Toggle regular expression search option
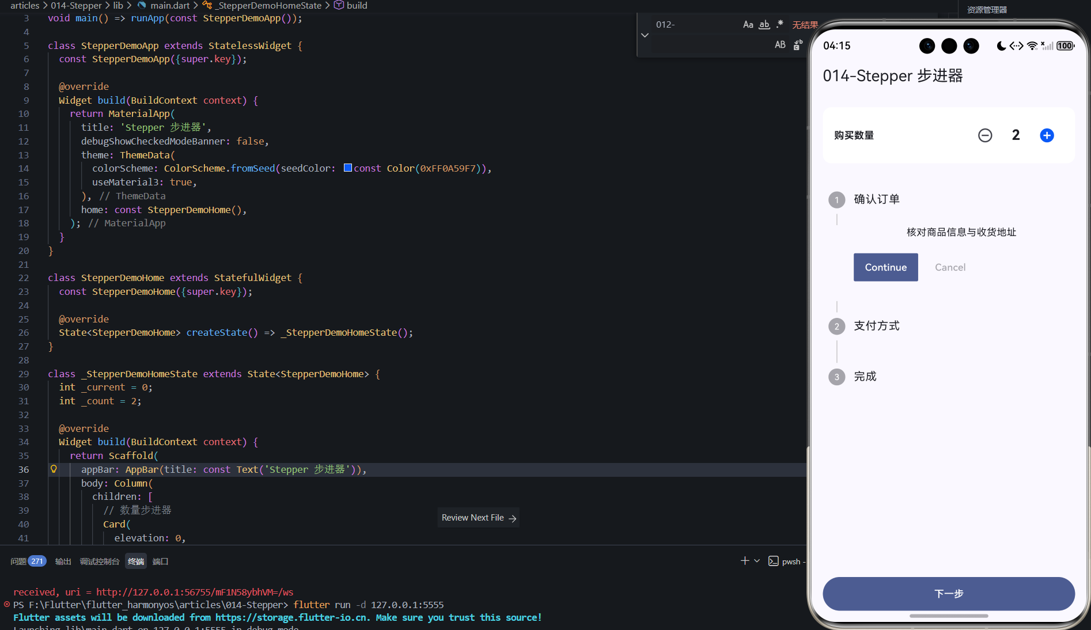Image resolution: width=1091 pixels, height=630 pixels. [780, 25]
